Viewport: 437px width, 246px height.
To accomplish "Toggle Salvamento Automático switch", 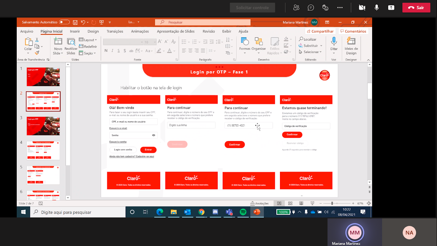I will pos(64,22).
